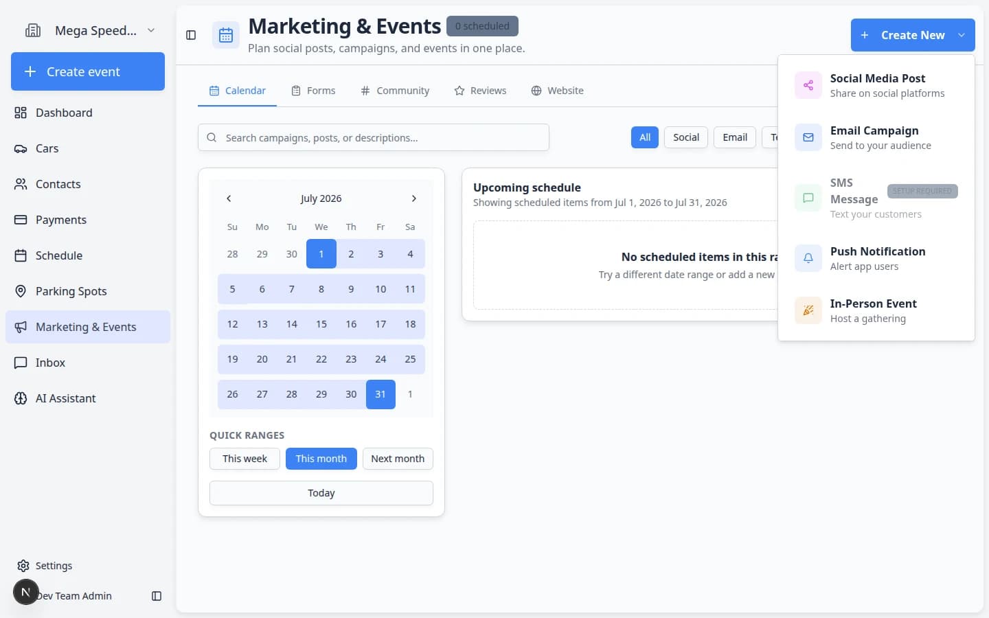Click the Payments card icon in sidebar
This screenshot has height=618, width=989.
coord(21,220)
